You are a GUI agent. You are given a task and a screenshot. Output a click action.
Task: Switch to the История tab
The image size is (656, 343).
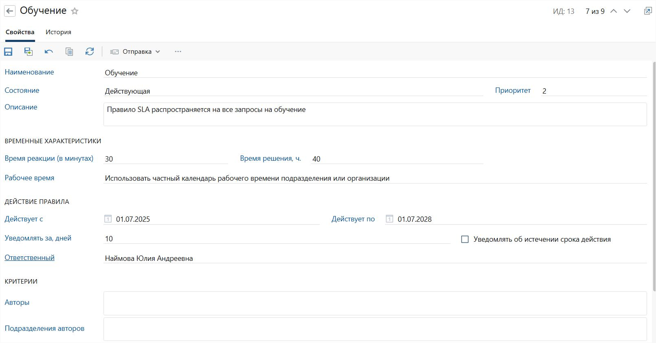58,32
